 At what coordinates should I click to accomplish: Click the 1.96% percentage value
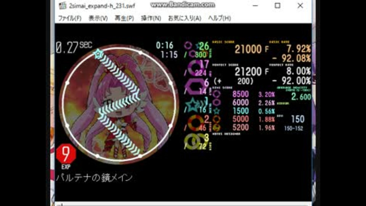click(x=266, y=128)
